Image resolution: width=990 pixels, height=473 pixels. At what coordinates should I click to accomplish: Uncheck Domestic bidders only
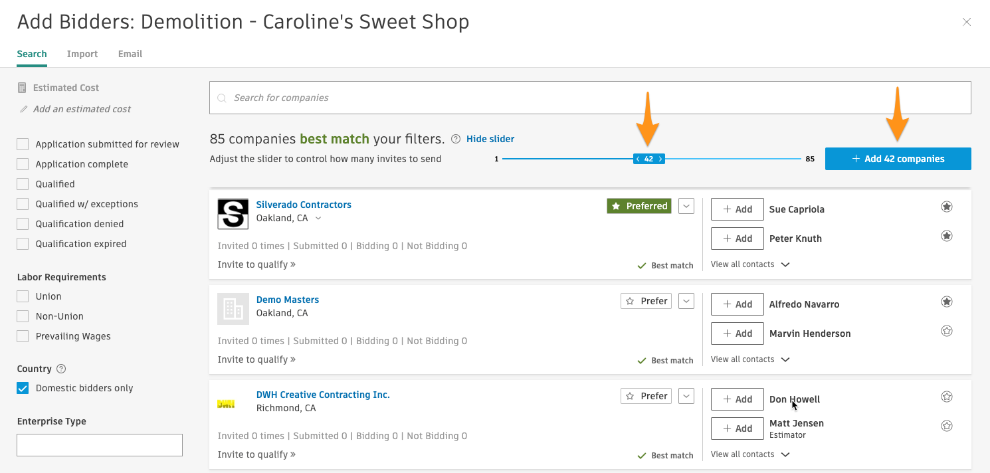pyautogui.click(x=23, y=388)
